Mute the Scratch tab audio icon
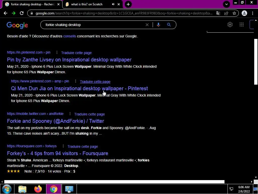The image size is (258, 194). click(x=113, y=4)
